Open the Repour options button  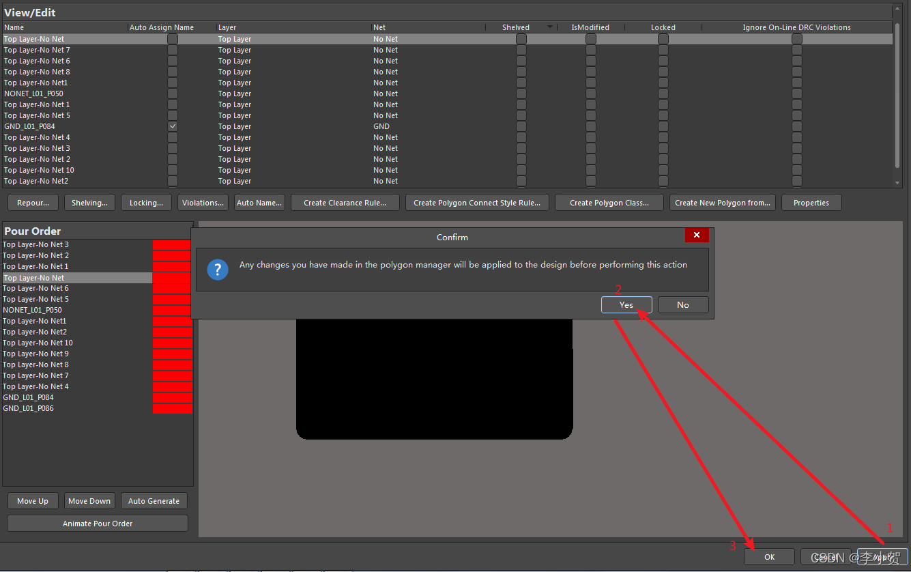point(33,203)
